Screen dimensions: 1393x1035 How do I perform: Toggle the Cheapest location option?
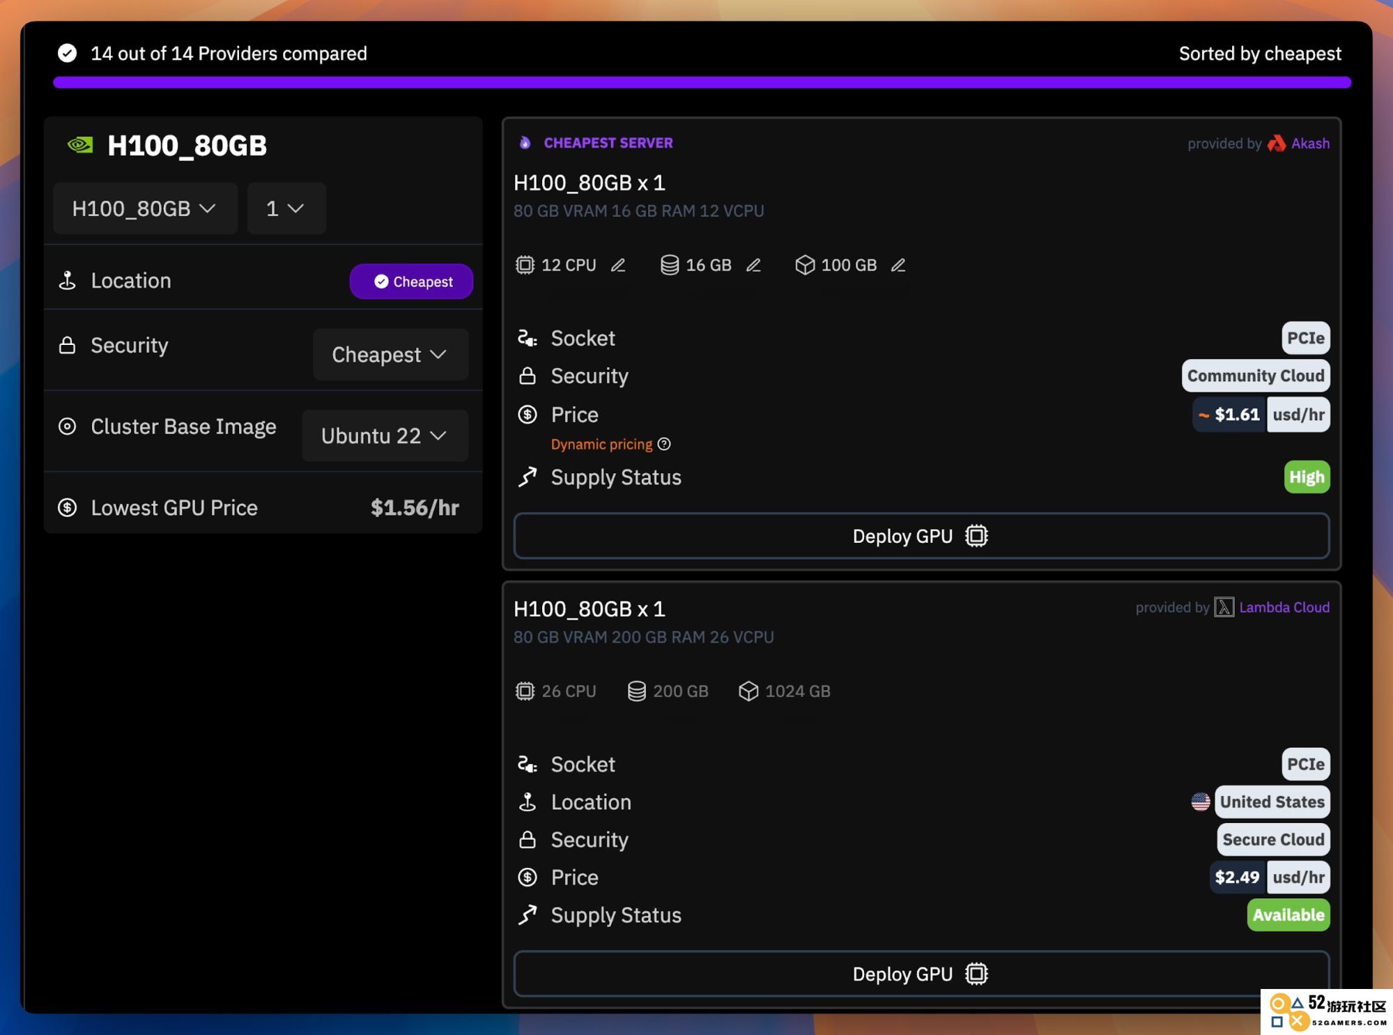(411, 282)
